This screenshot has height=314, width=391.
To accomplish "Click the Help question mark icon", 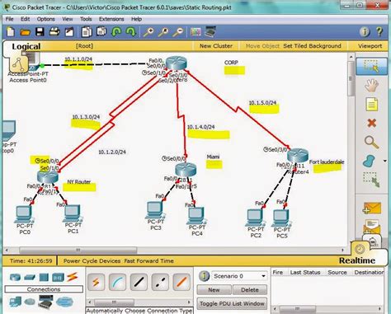I will [379, 32].
